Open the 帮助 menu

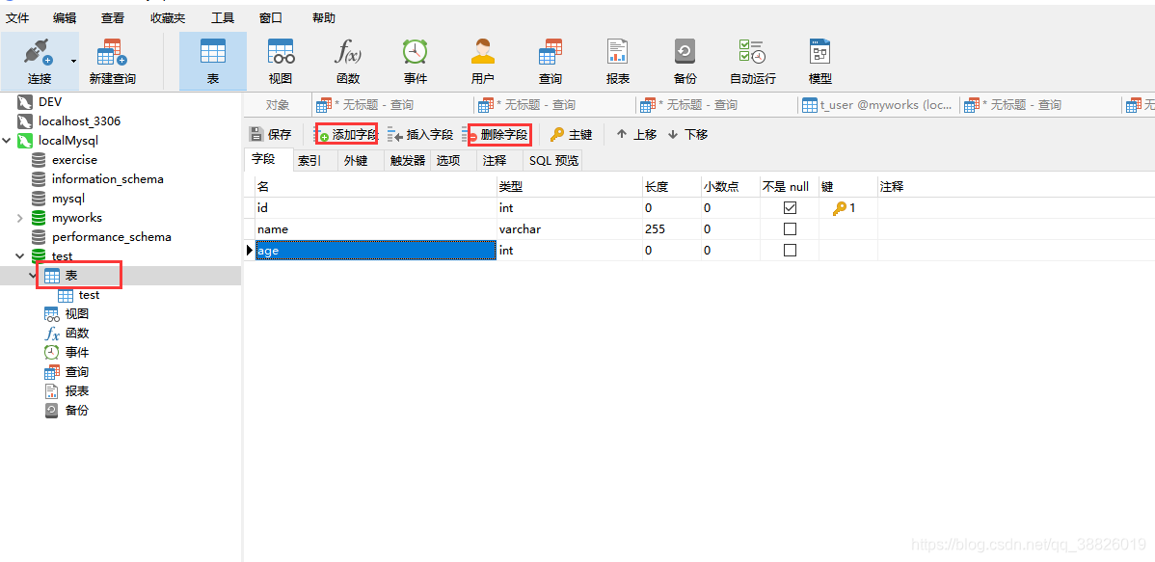point(323,17)
